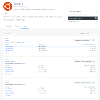Click 'linux/arm64/v8' text in latest card
The image size is (100, 100).
click(x=43, y=51)
